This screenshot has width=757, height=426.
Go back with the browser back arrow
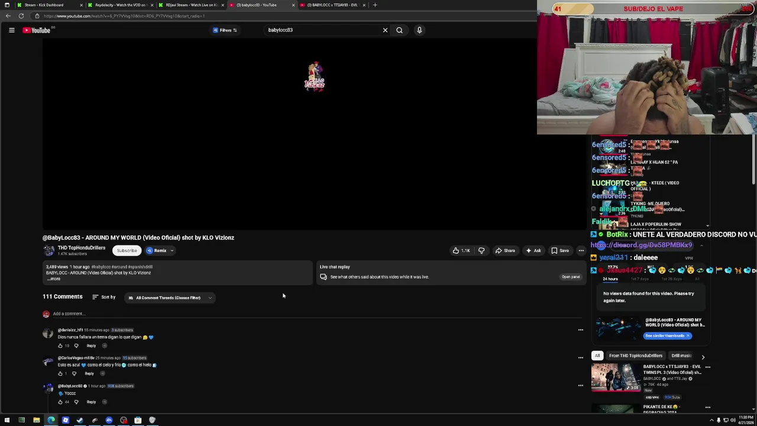pos(8,16)
